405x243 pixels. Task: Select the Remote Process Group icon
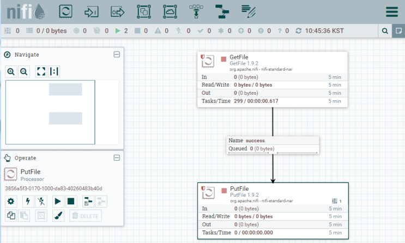(x=170, y=11)
